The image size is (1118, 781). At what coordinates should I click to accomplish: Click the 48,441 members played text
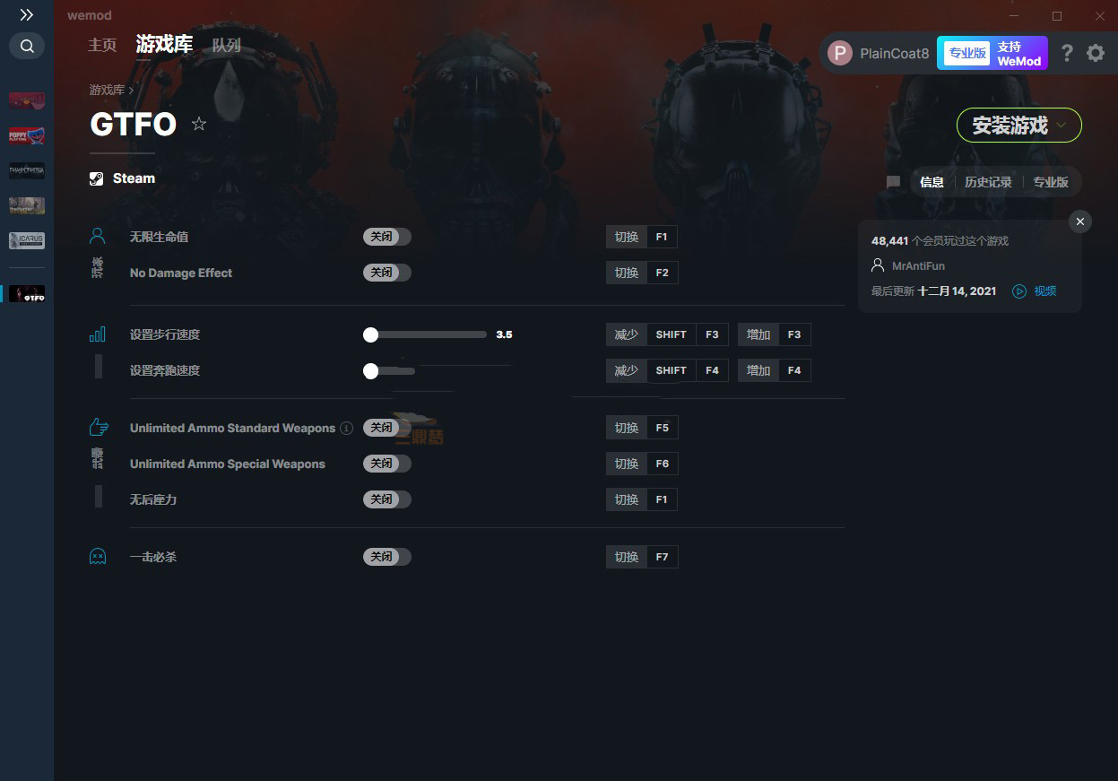tap(940, 241)
